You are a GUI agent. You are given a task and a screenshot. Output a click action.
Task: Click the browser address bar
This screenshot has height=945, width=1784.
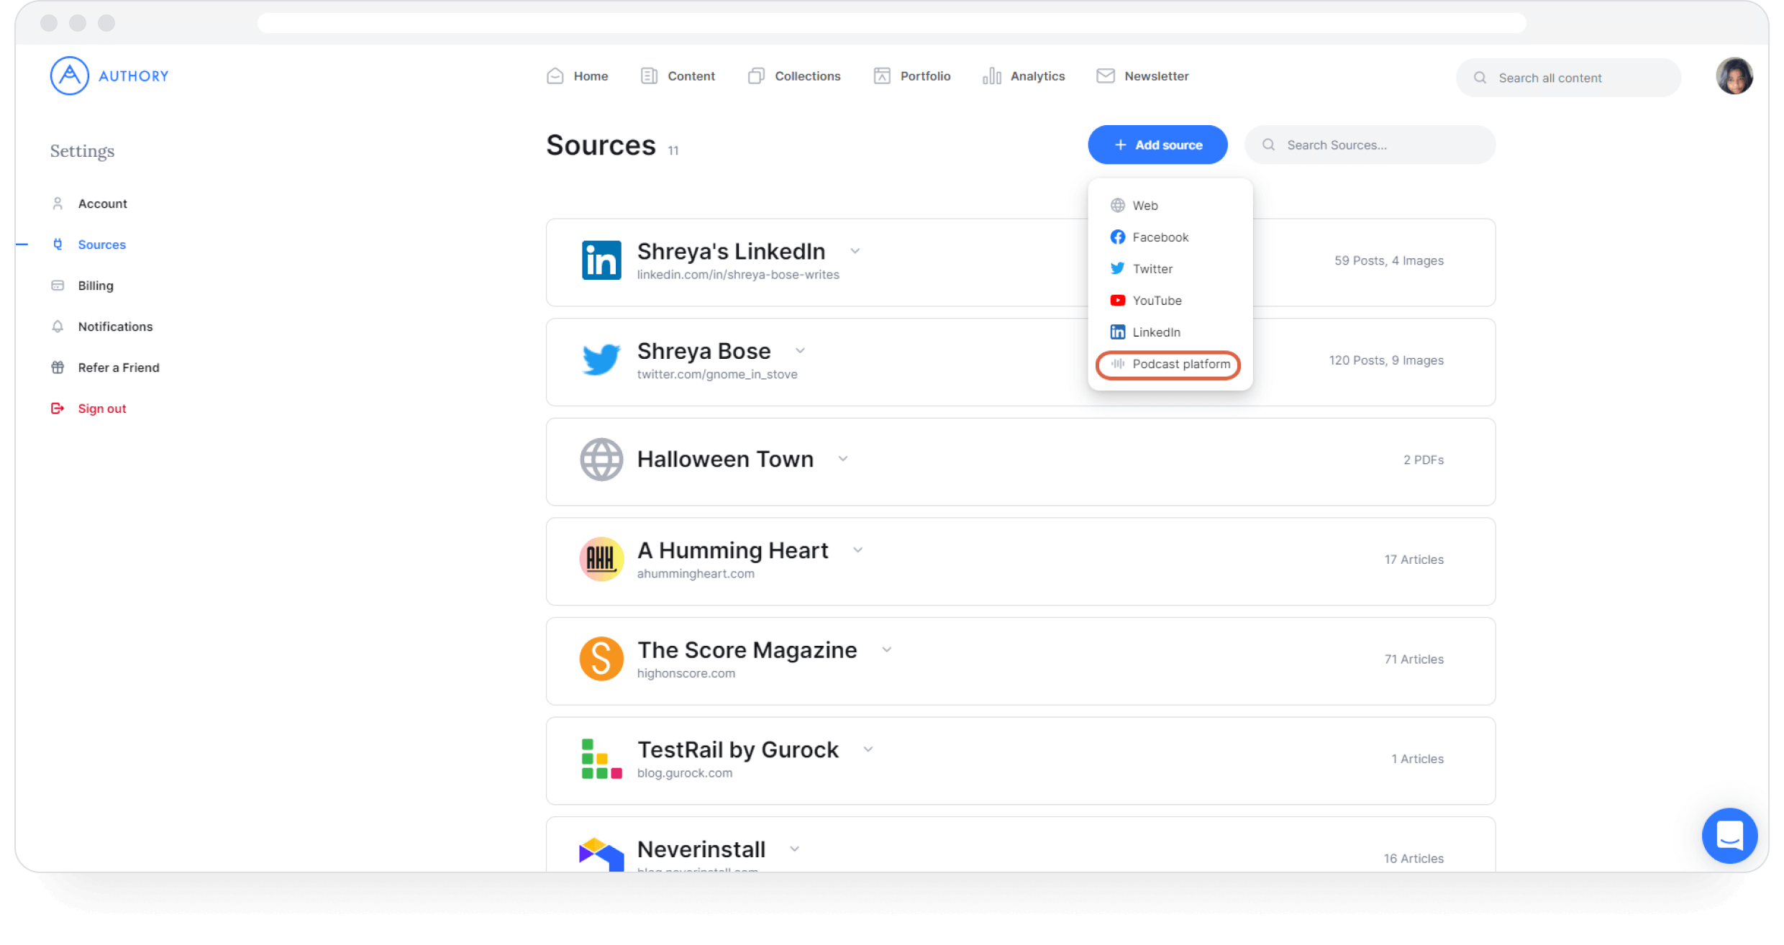coord(892,23)
